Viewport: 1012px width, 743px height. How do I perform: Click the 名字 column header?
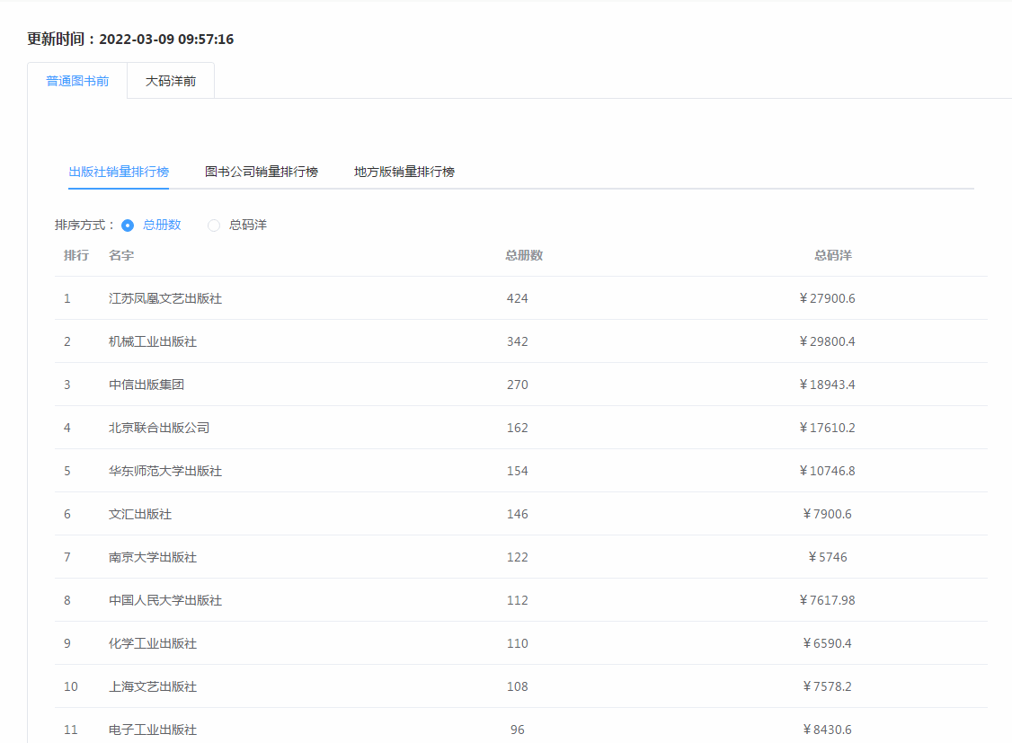tap(121, 255)
